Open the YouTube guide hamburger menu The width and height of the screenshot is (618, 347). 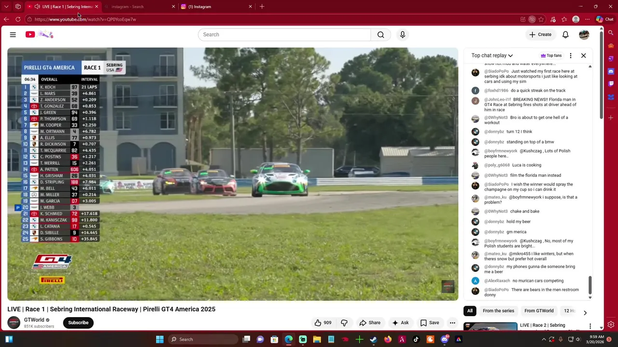point(13,35)
